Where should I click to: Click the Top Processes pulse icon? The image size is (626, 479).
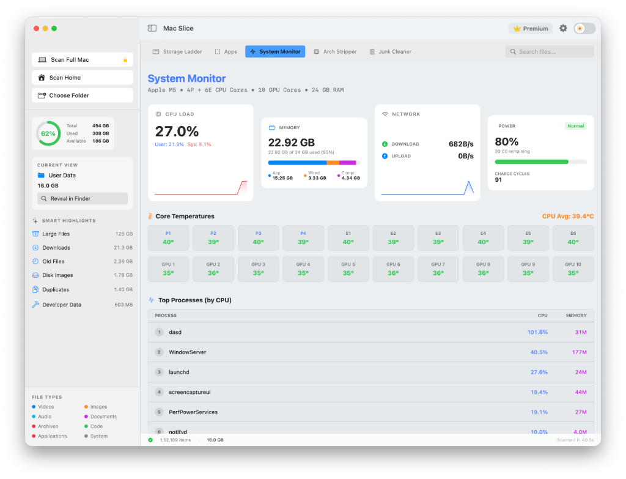point(152,300)
